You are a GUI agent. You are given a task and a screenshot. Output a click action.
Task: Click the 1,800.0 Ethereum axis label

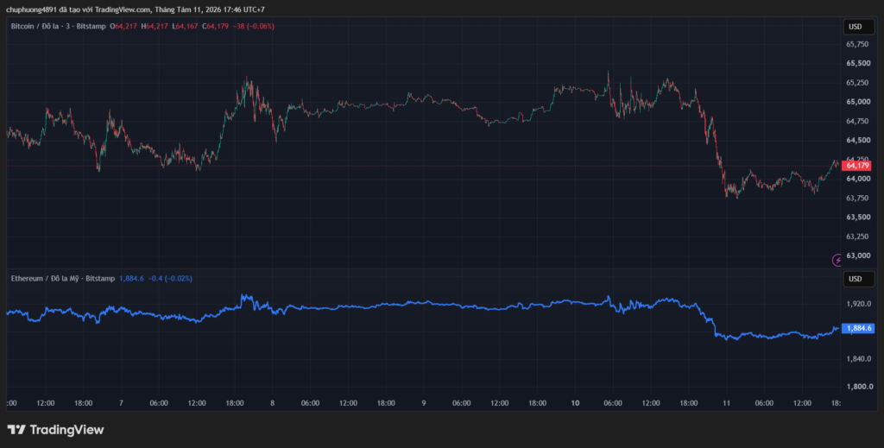[x=860, y=387]
